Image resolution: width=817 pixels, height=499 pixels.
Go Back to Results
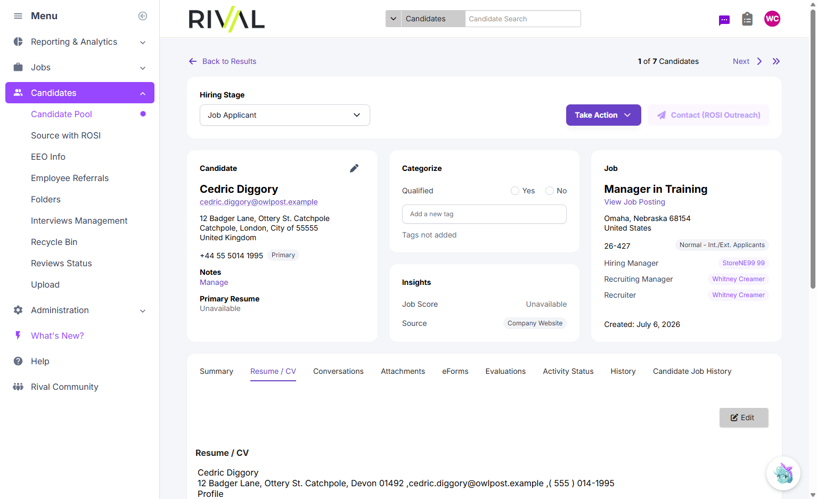223,61
